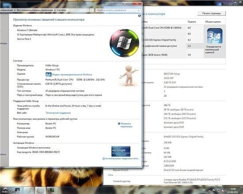This screenshot has width=243, height=194.
Task: Click the Изменить параметры link
Action: 126,125
